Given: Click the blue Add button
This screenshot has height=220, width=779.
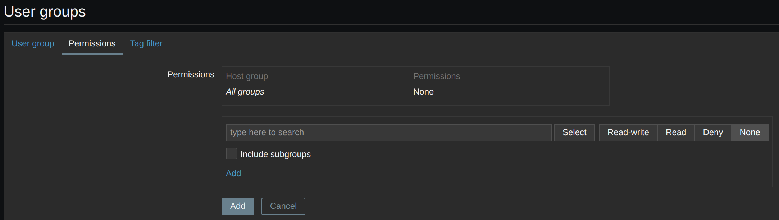Looking at the screenshot, I should (x=238, y=206).
